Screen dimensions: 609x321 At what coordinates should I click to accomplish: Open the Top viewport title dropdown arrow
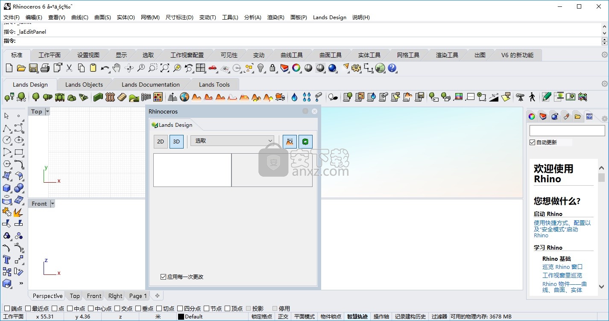coord(47,111)
